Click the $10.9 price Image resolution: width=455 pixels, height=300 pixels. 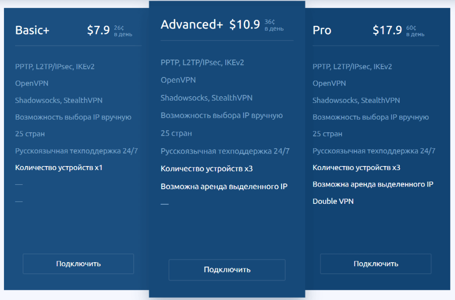pos(244,24)
